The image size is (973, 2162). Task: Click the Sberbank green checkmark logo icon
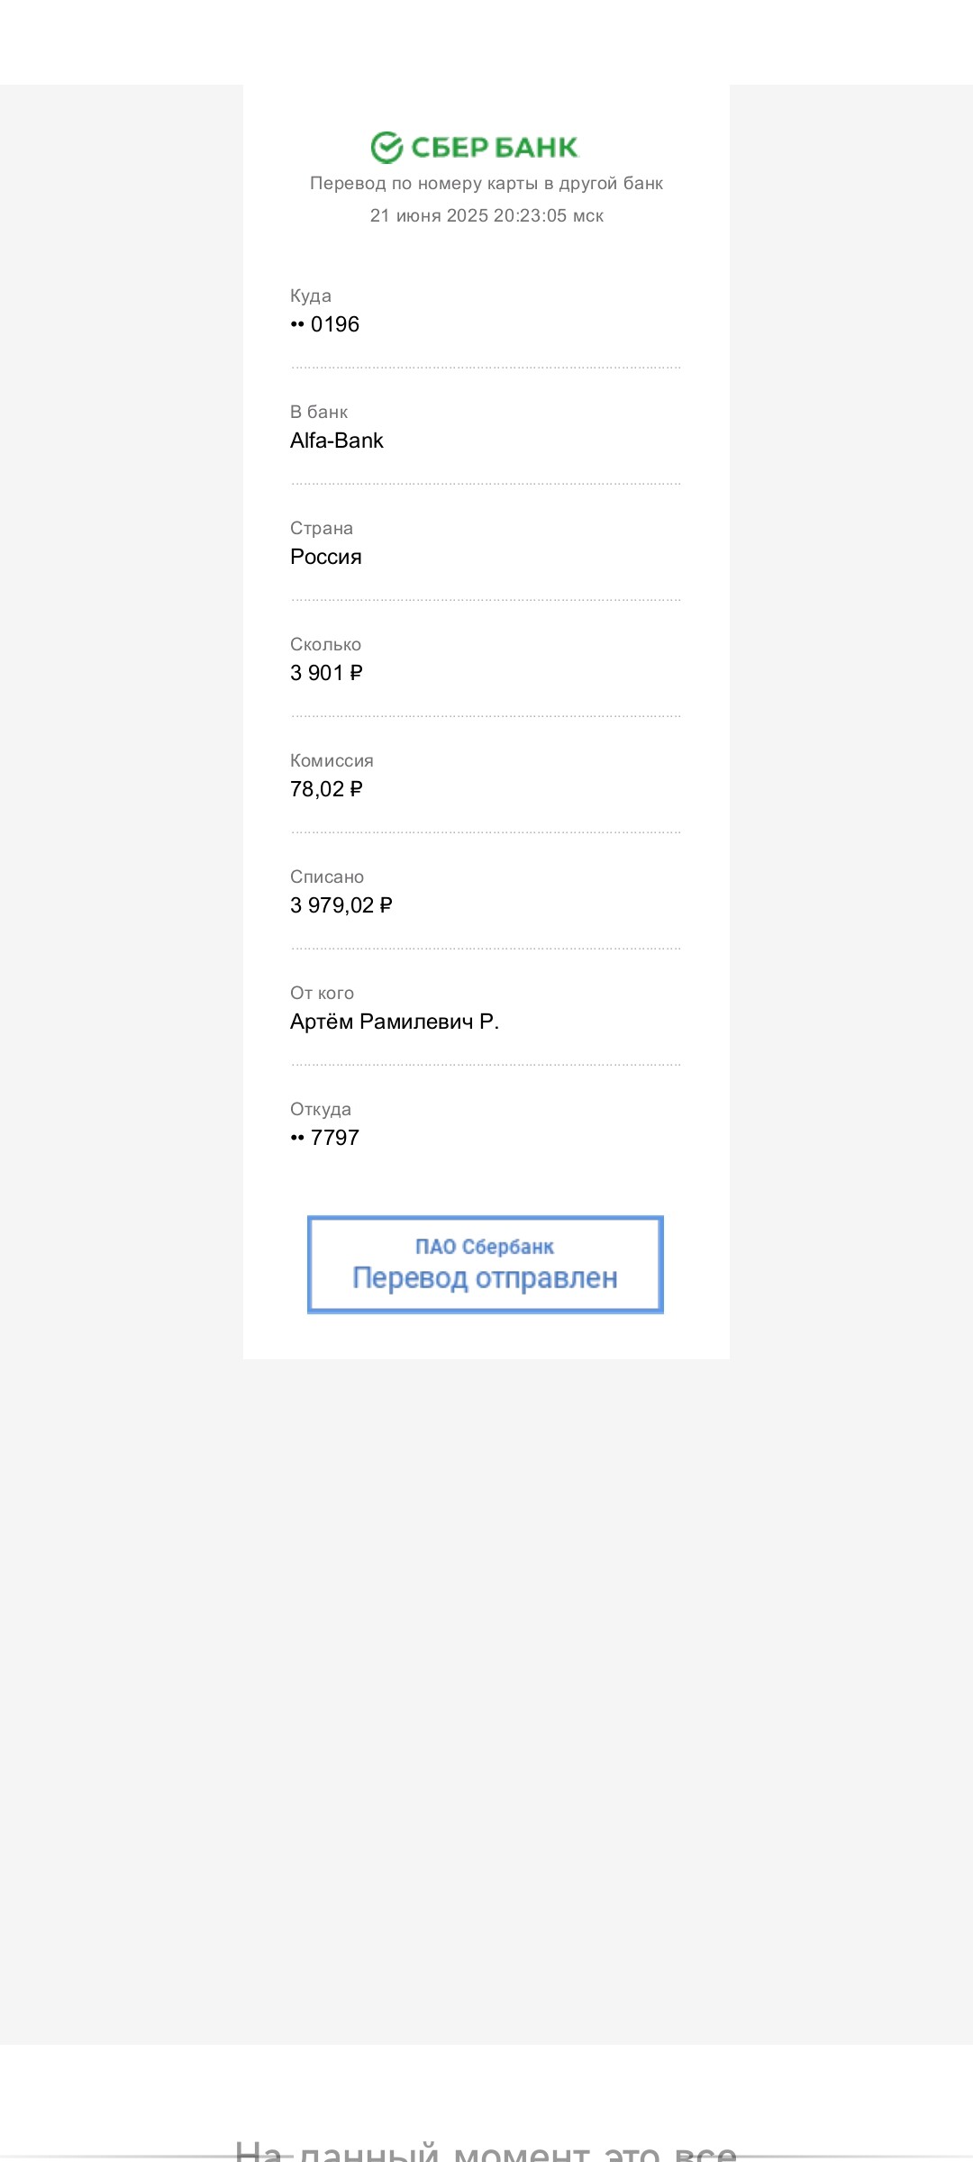386,147
